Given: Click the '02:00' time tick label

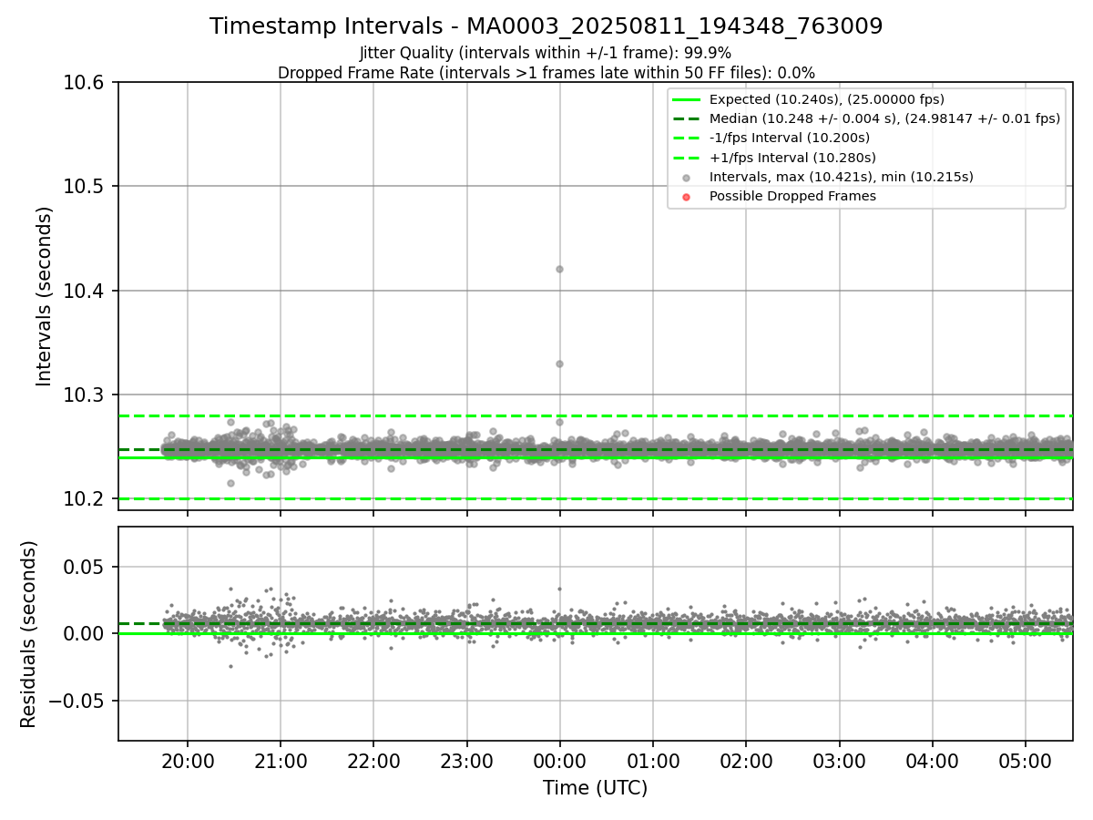Looking at the screenshot, I should point(746,760).
